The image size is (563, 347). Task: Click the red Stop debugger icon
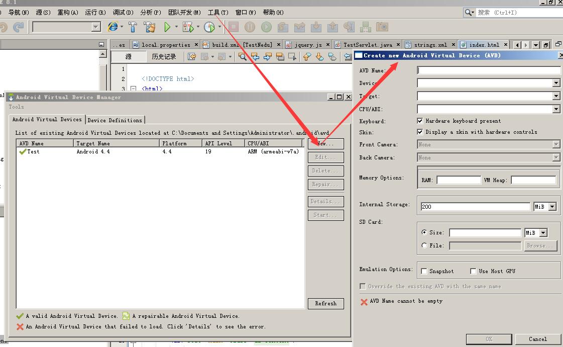[x=234, y=27]
